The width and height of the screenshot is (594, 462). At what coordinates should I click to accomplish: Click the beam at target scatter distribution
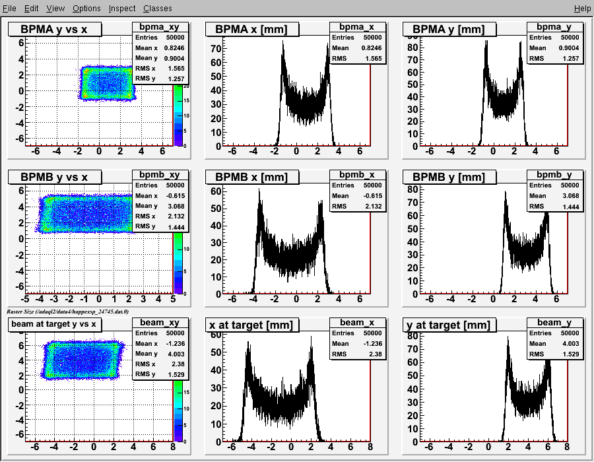pyautogui.click(x=83, y=360)
